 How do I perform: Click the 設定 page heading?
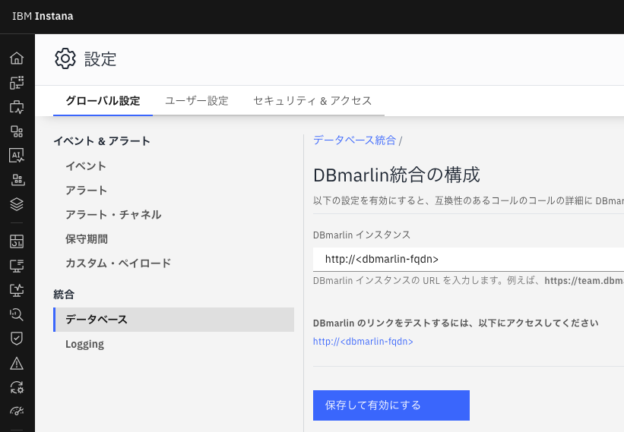[100, 59]
